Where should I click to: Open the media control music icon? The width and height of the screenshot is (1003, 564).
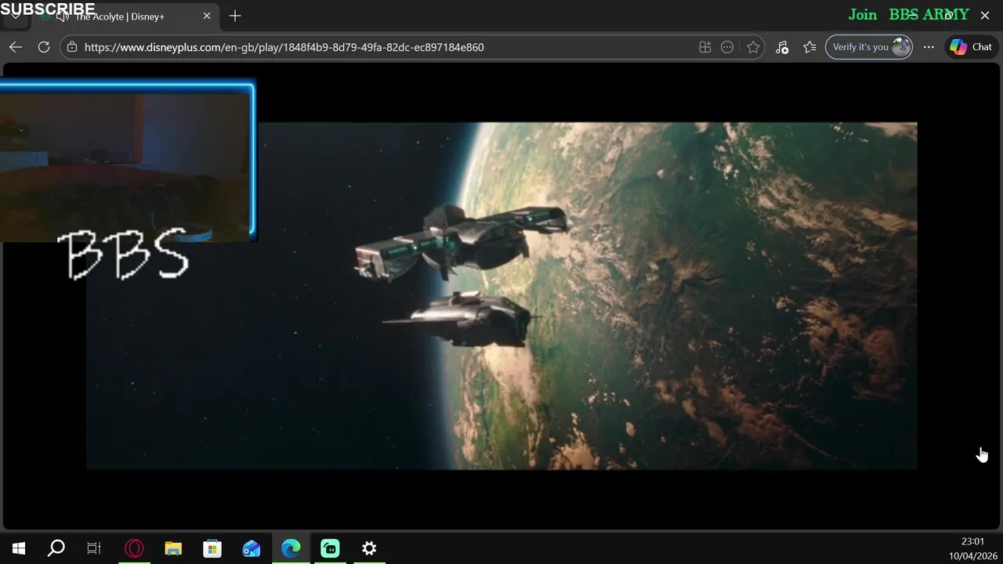pos(782,47)
